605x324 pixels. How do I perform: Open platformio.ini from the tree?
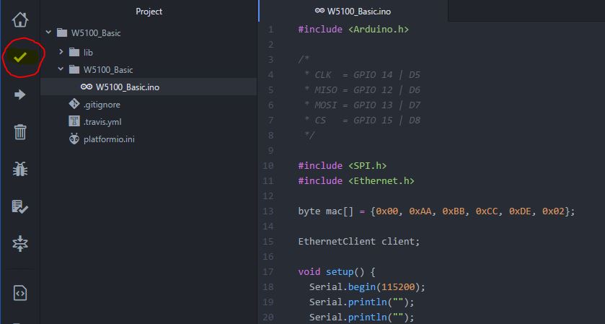[x=109, y=139]
